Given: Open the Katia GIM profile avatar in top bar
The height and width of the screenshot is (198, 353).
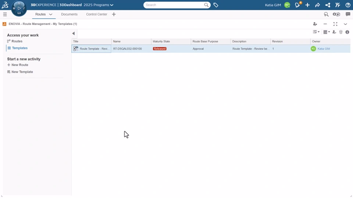Looking at the screenshot, I should coord(287,5).
